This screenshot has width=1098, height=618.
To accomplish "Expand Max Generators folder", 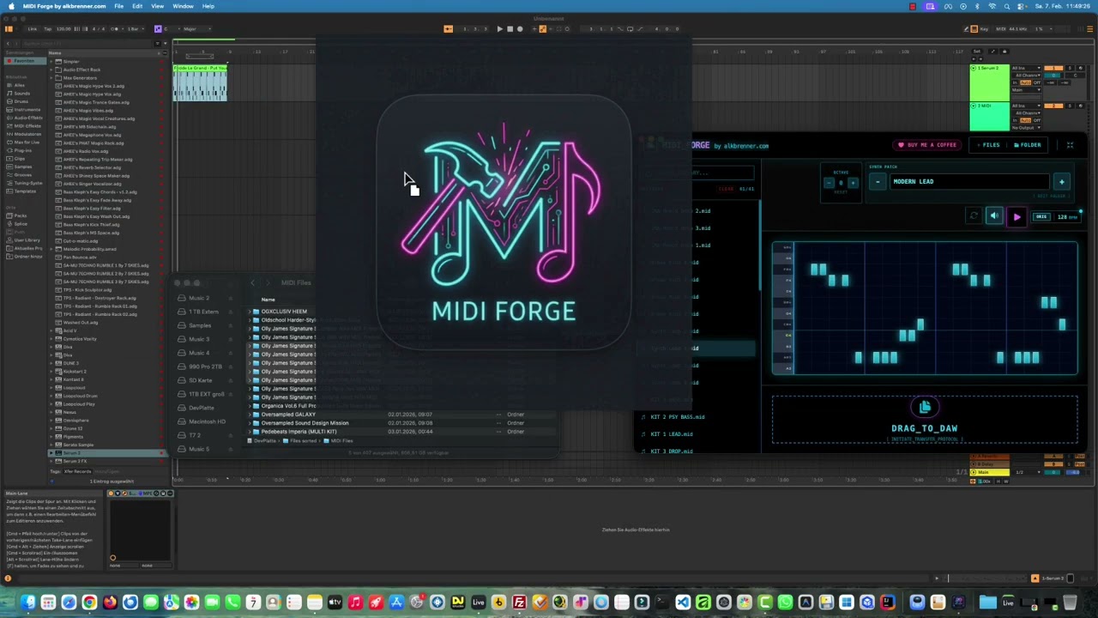I will coord(52,78).
